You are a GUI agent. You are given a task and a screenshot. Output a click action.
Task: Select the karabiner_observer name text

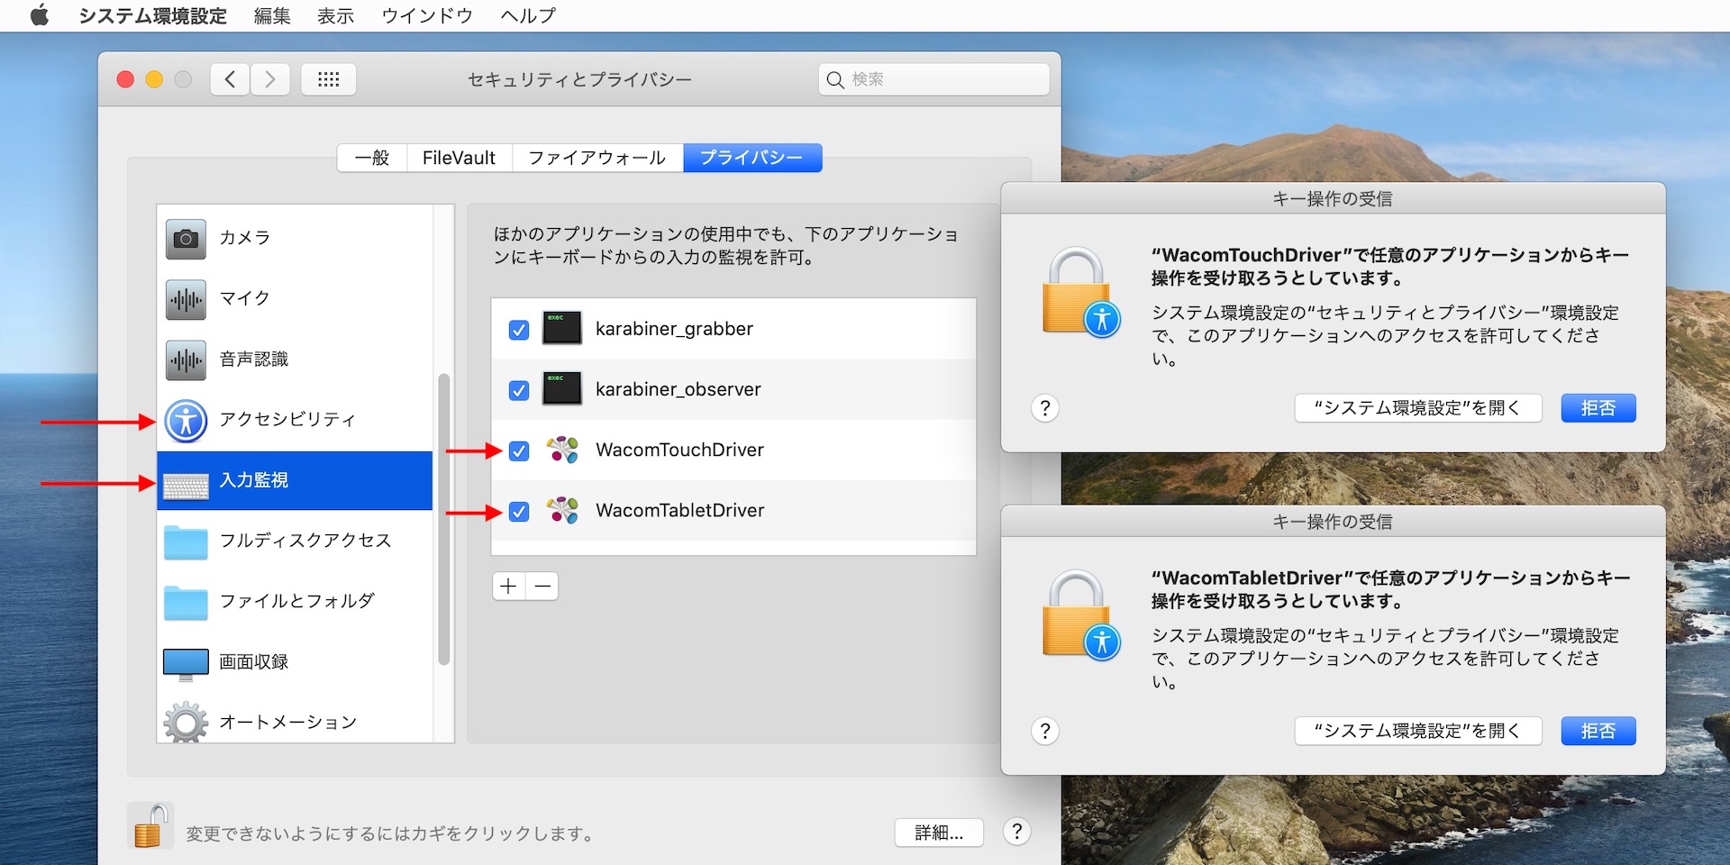678,389
